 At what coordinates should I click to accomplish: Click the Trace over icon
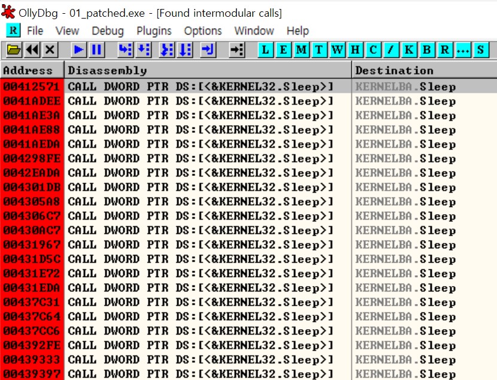click(x=185, y=50)
